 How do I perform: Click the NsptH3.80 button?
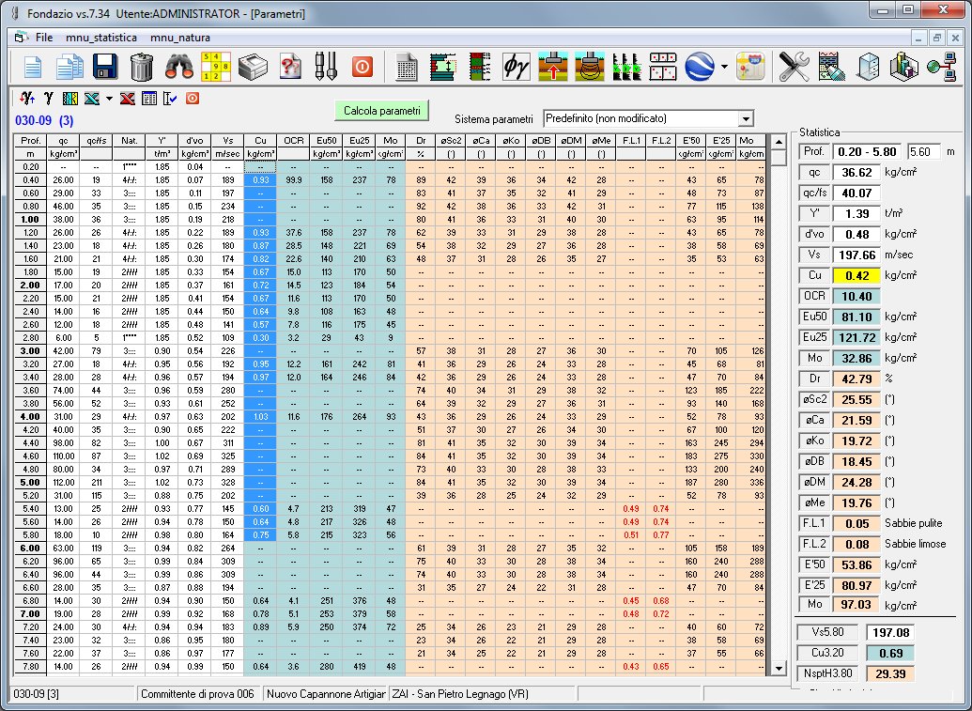(827, 673)
